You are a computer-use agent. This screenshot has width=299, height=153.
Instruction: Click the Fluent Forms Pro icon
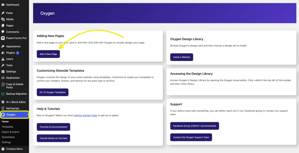click(x=3, y=38)
